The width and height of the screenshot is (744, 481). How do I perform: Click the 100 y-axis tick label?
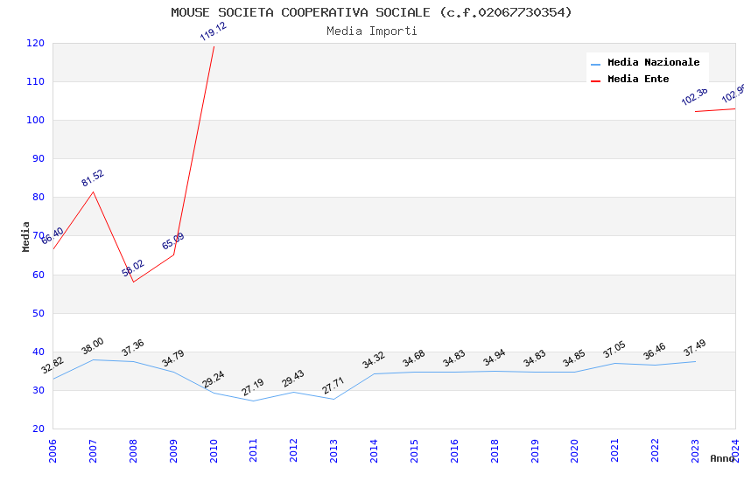tap(36, 121)
